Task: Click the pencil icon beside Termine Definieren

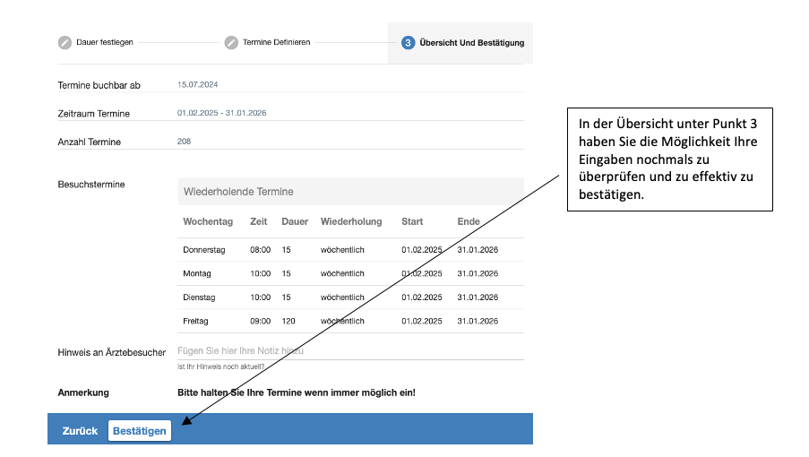Action: point(231,42)
